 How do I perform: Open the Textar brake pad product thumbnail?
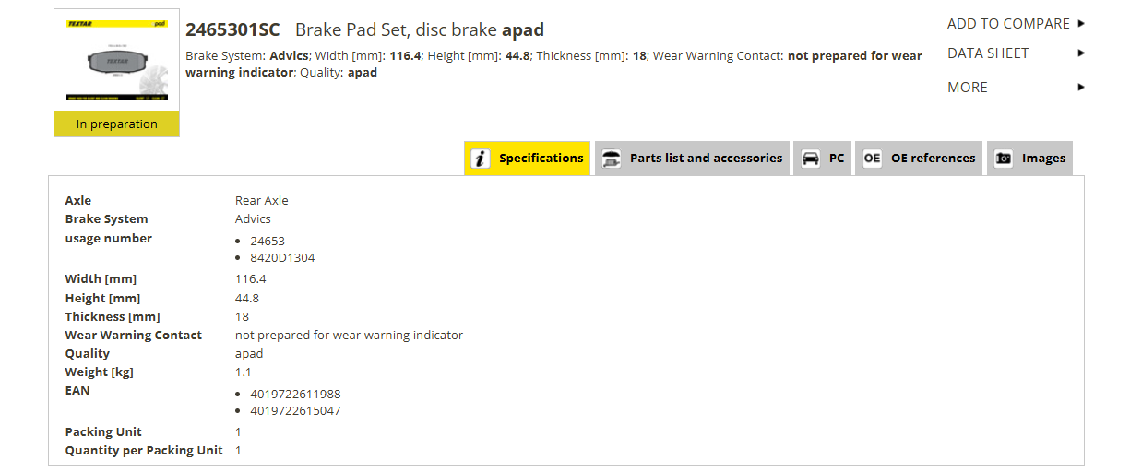pyautogui.click(x=117, y=60)
